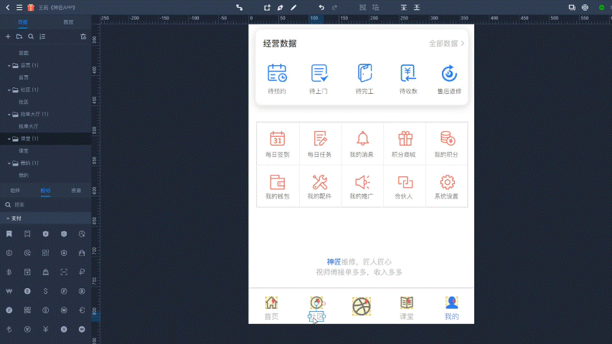Collapse the 我的 (1) folder
Image resolution: width=612 pixels, height=344 pixels.
click(9, 163)
